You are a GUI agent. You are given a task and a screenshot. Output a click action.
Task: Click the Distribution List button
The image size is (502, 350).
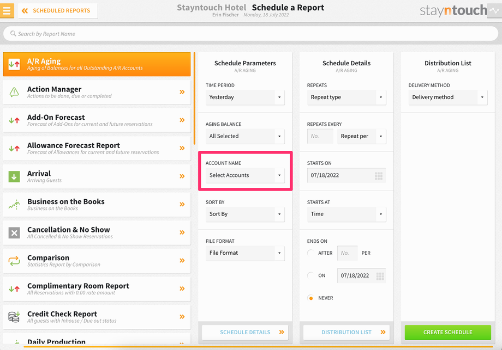coord(346,333)
